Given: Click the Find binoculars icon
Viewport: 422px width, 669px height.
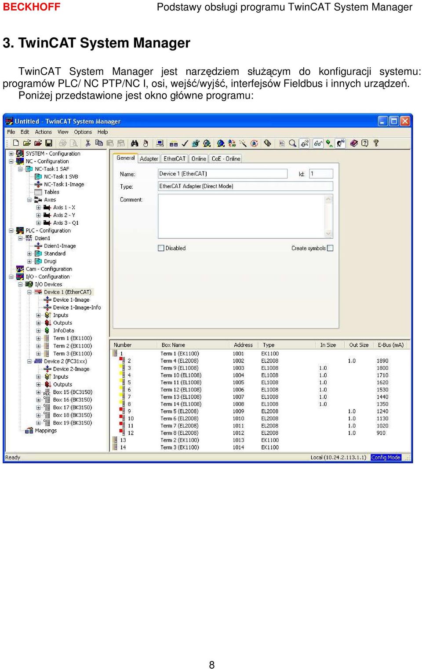Looking at the screenshot, I should (135, 143).
